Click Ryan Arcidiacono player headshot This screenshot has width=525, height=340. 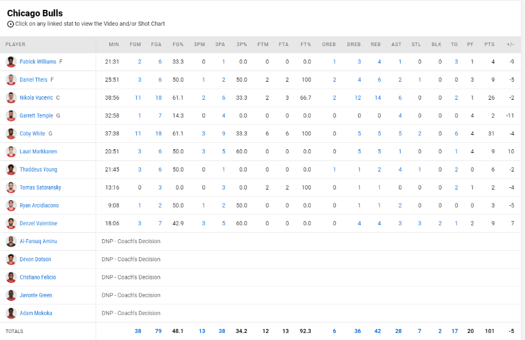click(11, 205)
